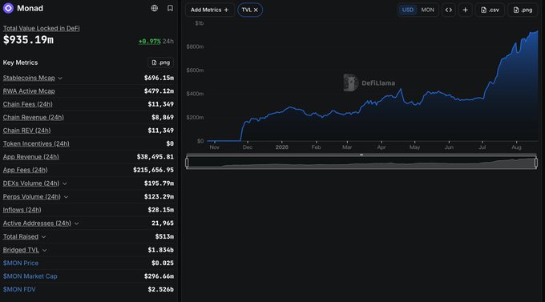Click the 21,965 active addresses value
The height and width of the screenshot is (302, 545).
point(163,223)
